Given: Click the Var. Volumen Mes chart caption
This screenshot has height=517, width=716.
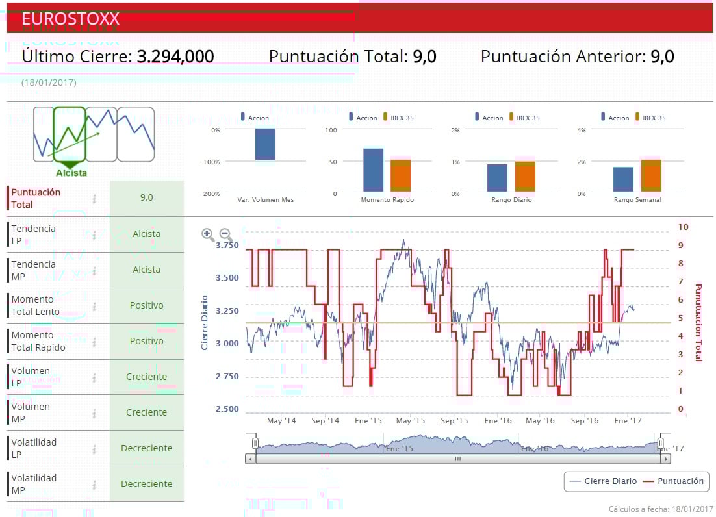Looking at the screenshot, I should (x=265, y=200).
